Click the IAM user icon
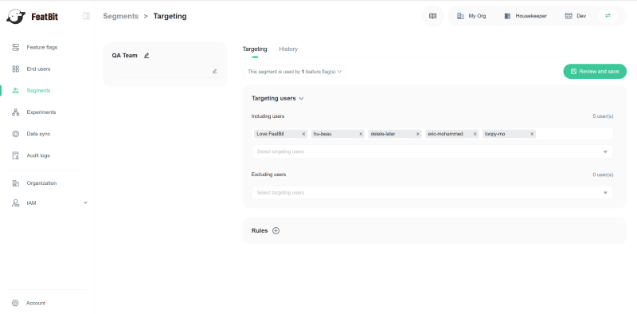 tap(15, 203)
